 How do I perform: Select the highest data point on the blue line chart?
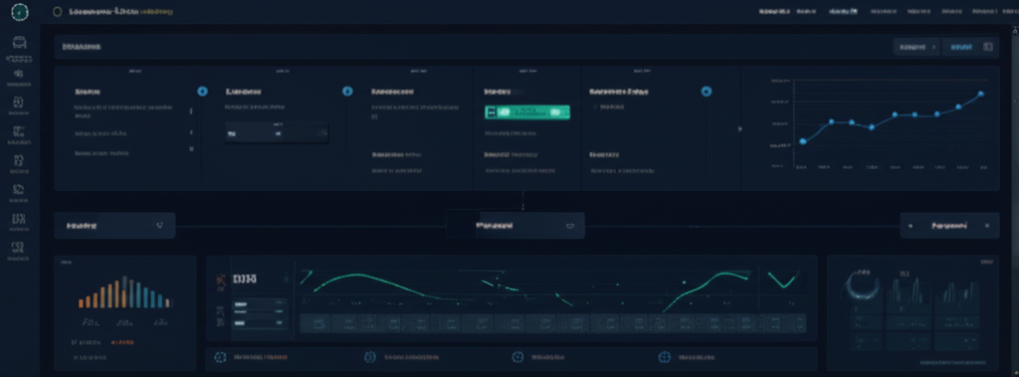[x=980, y=94]
